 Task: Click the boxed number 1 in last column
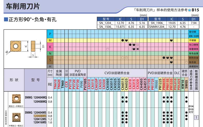coord(196,118)
